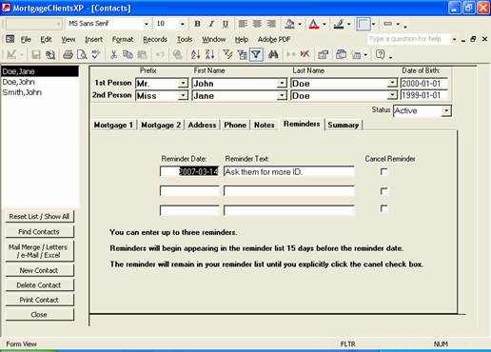Switch to the Summary tab

tap(344, 125)
